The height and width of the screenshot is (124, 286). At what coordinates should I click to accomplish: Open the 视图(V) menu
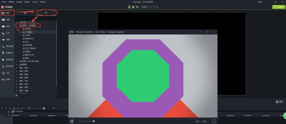pos(27,2)
